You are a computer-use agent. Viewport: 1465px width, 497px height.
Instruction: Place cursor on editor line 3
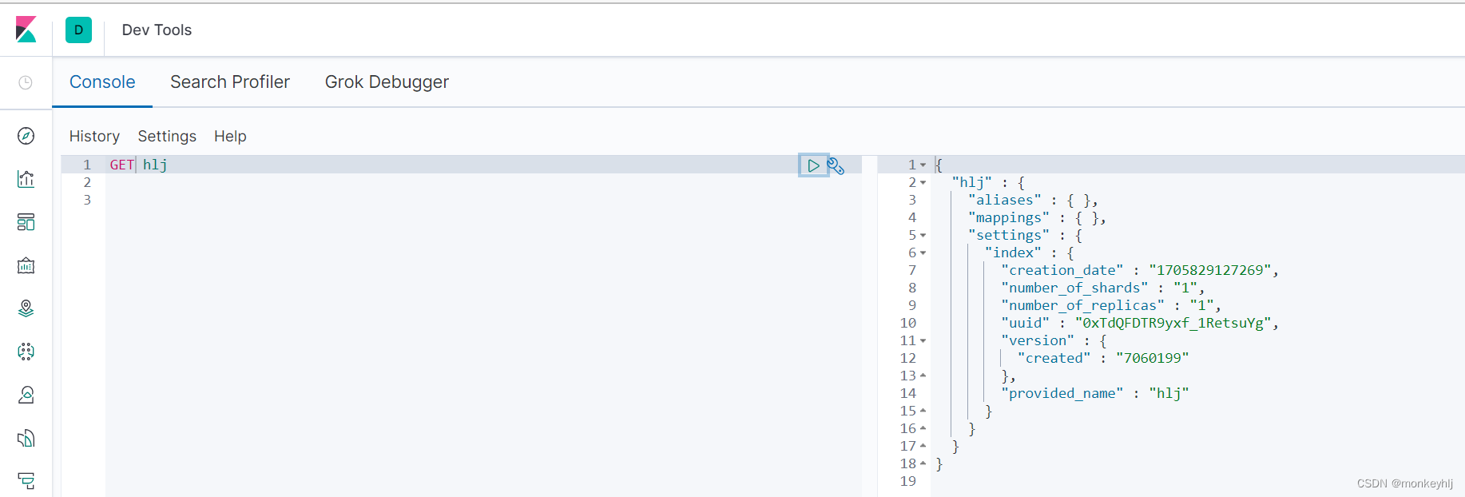coord(483,200)
